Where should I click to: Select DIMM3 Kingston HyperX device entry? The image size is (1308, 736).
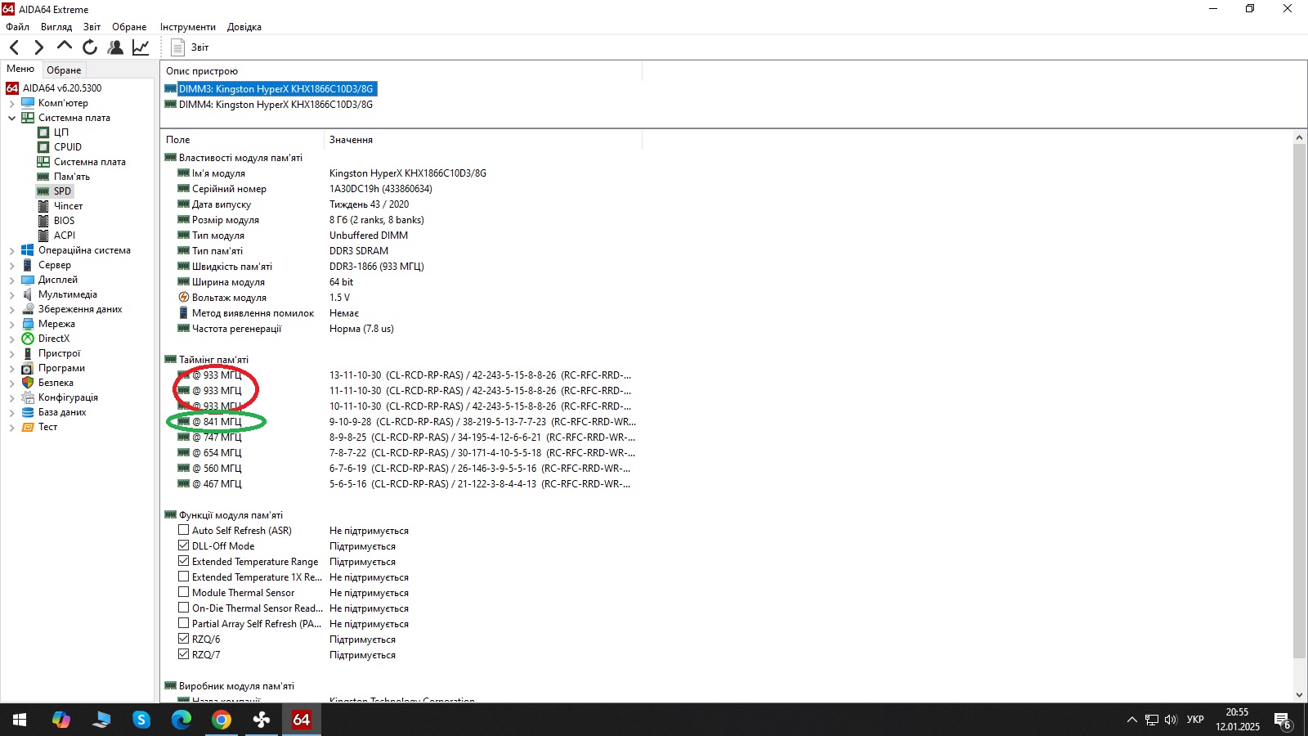click(x=275, y=89)
